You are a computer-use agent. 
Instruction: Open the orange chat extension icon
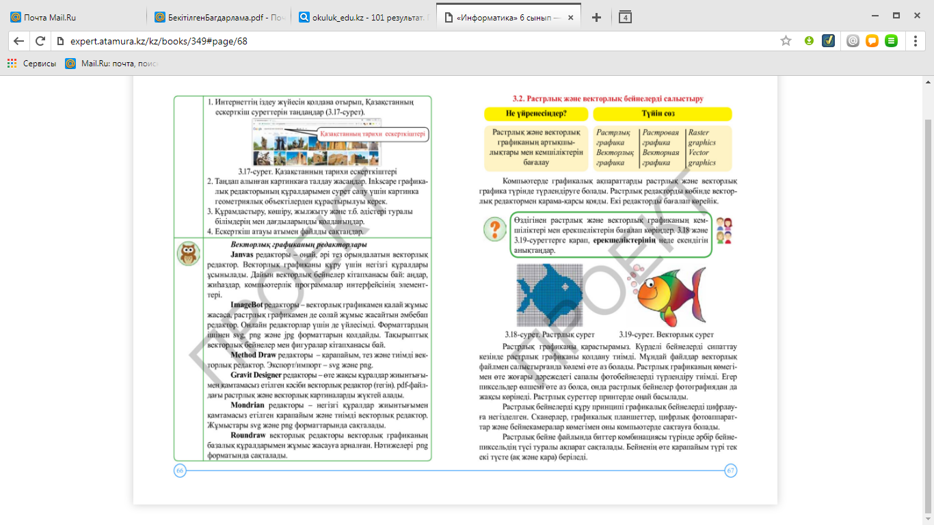click(x=872, y=41)
